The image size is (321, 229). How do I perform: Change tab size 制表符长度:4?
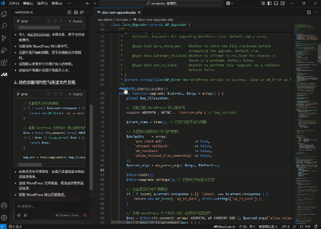268,227
